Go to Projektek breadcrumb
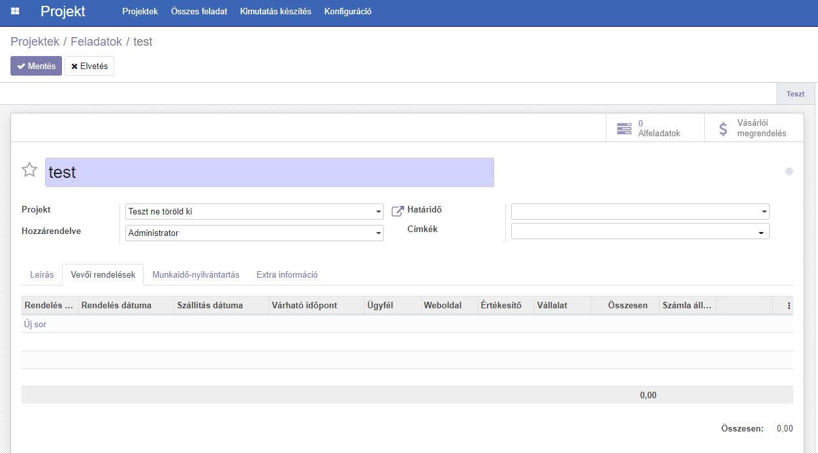 (35, 42)
